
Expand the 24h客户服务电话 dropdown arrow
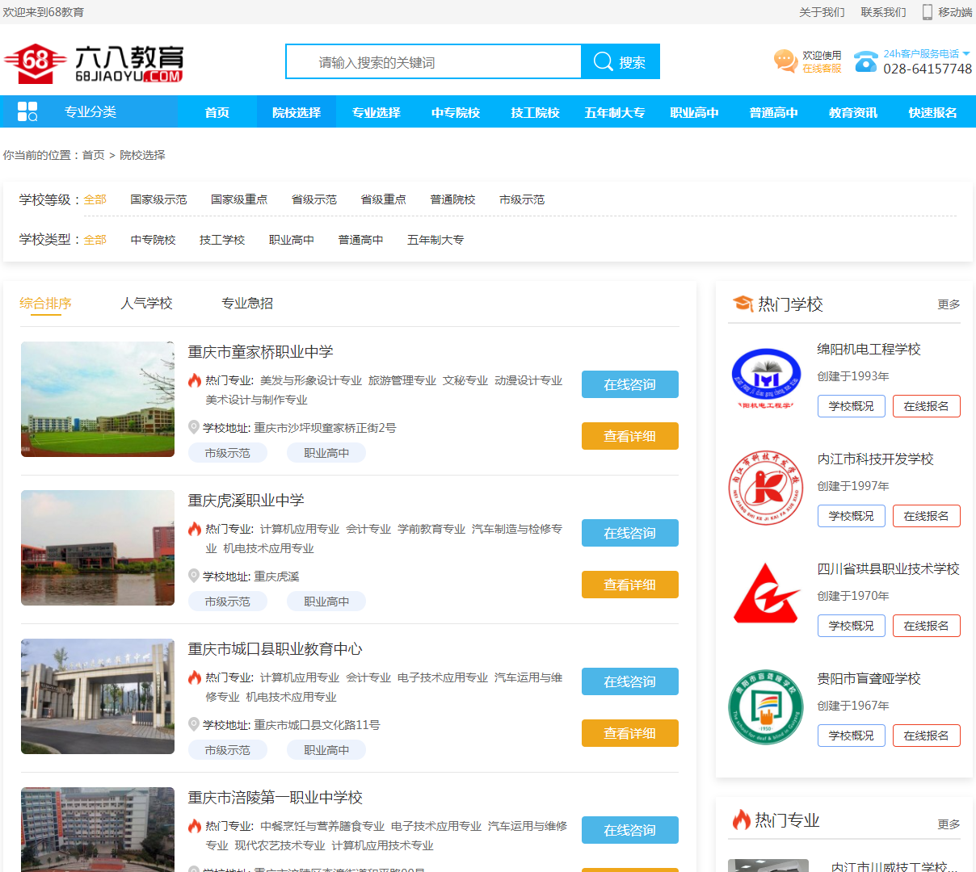966,53
